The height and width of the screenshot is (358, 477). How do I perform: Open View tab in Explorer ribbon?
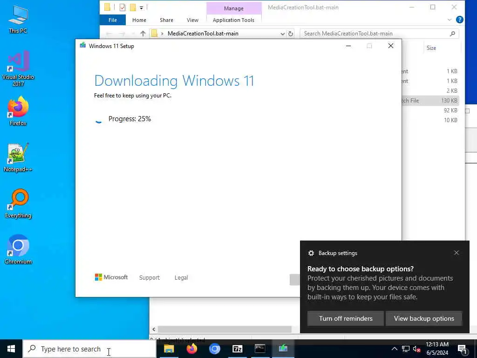(192, 20)
